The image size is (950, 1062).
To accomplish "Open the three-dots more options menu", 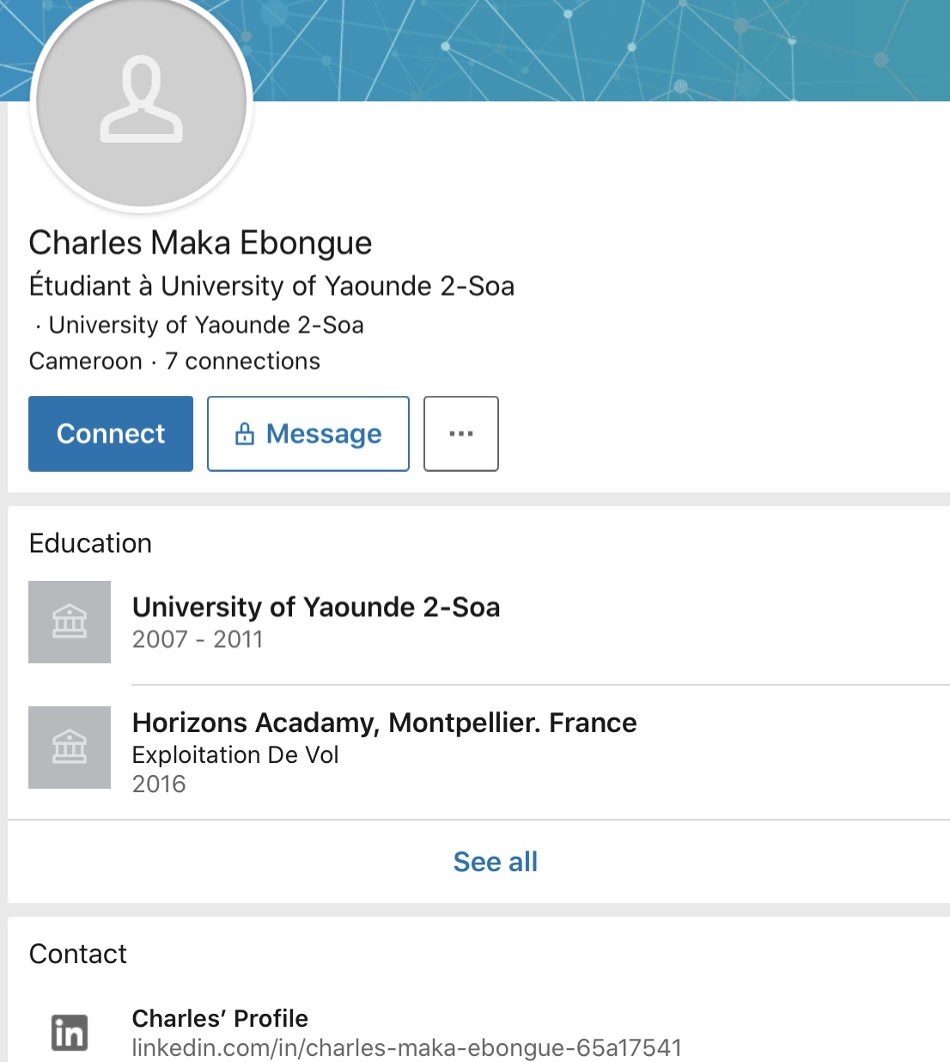I will [461, 434].
